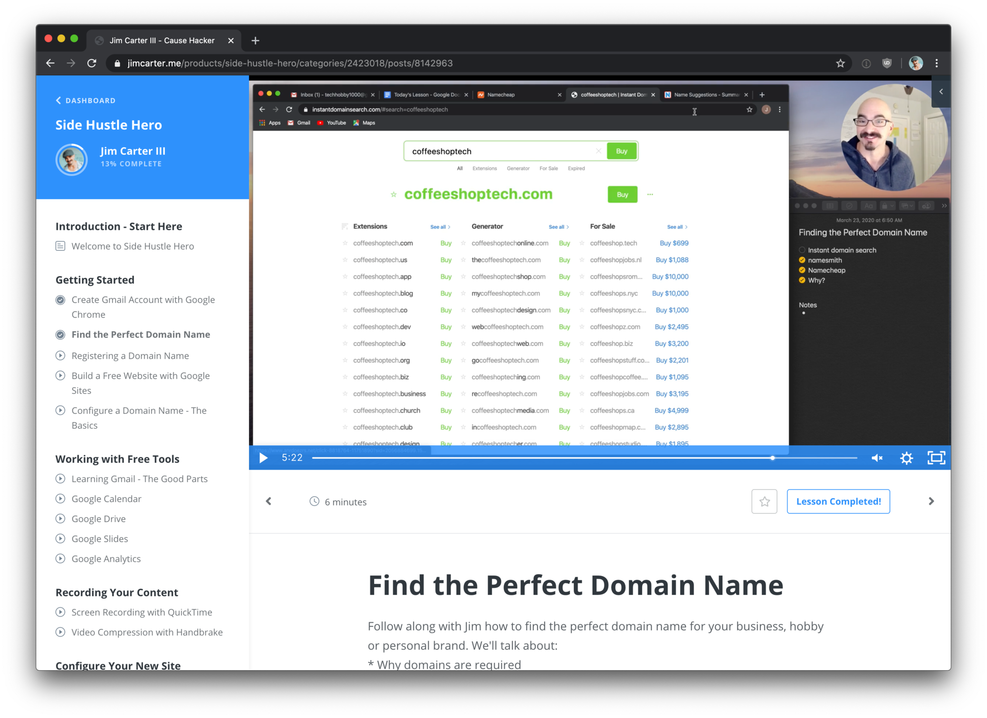The width and height of the screenshot is (987, 718).
Task: Click the coffeeshoptech search field in video
Action: (504, 151)
